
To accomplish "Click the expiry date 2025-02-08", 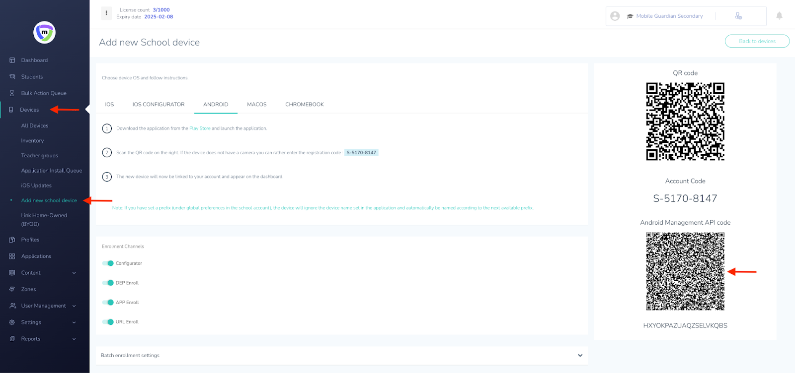I will [159, 17].
